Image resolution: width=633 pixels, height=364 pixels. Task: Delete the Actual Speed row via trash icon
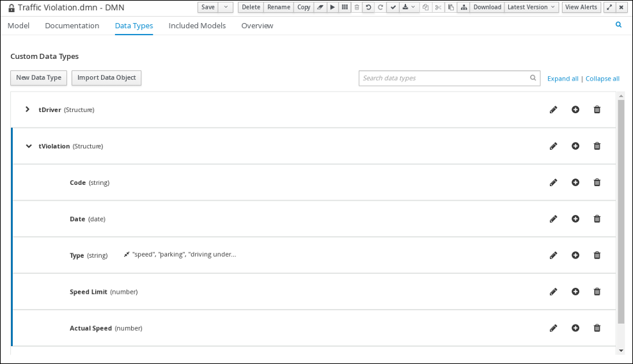(597, 328)
